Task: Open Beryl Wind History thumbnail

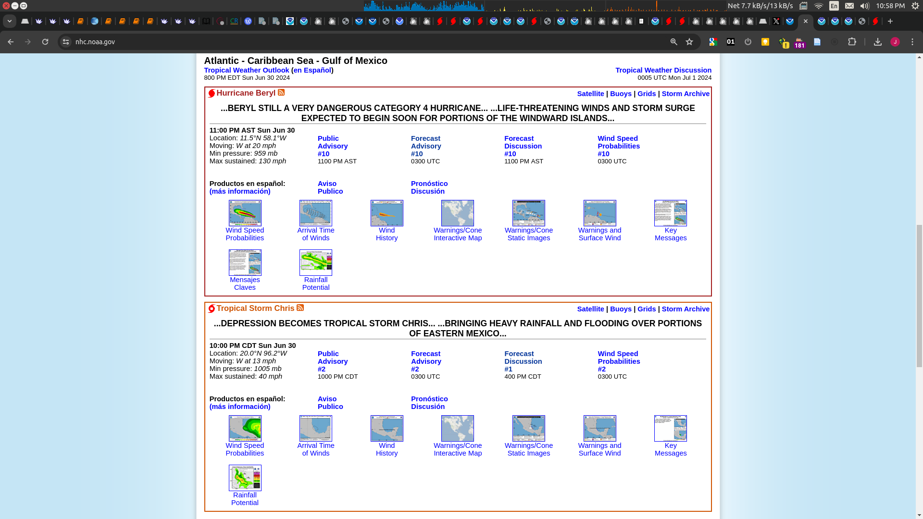Action: [387, 213]
